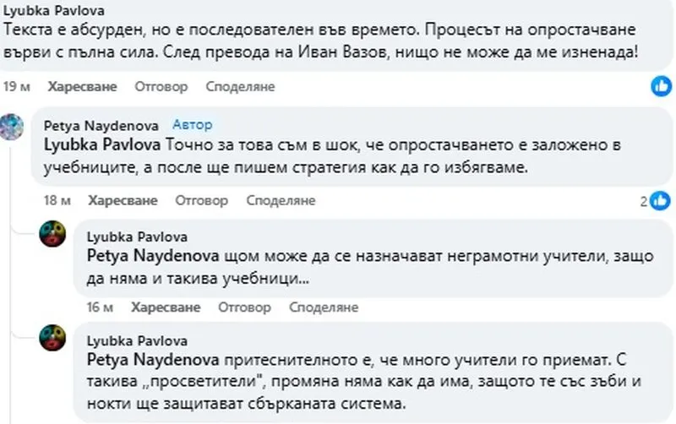Open the reactions count on Petya Naydenova's reply
The width and height of the screenshot is (676, 424).
[654, 201]
